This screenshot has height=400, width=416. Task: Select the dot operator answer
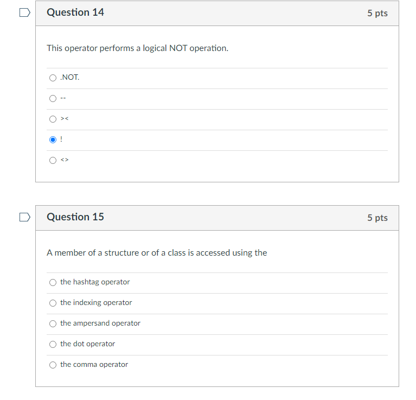tap(53, 344)
